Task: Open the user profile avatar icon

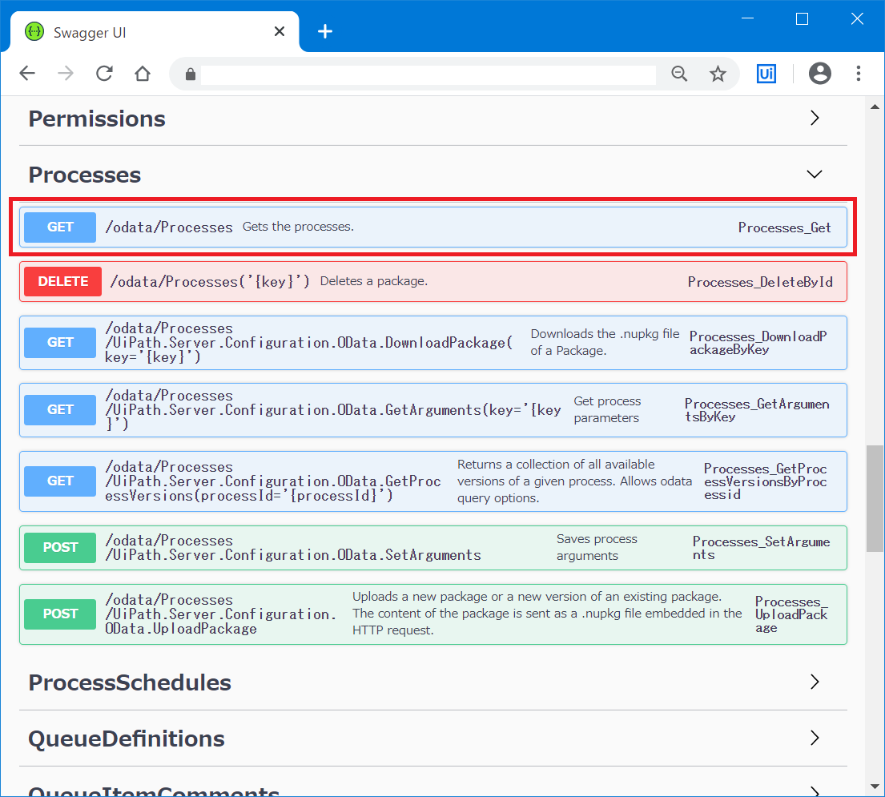Action: click(x=819, y=74)
